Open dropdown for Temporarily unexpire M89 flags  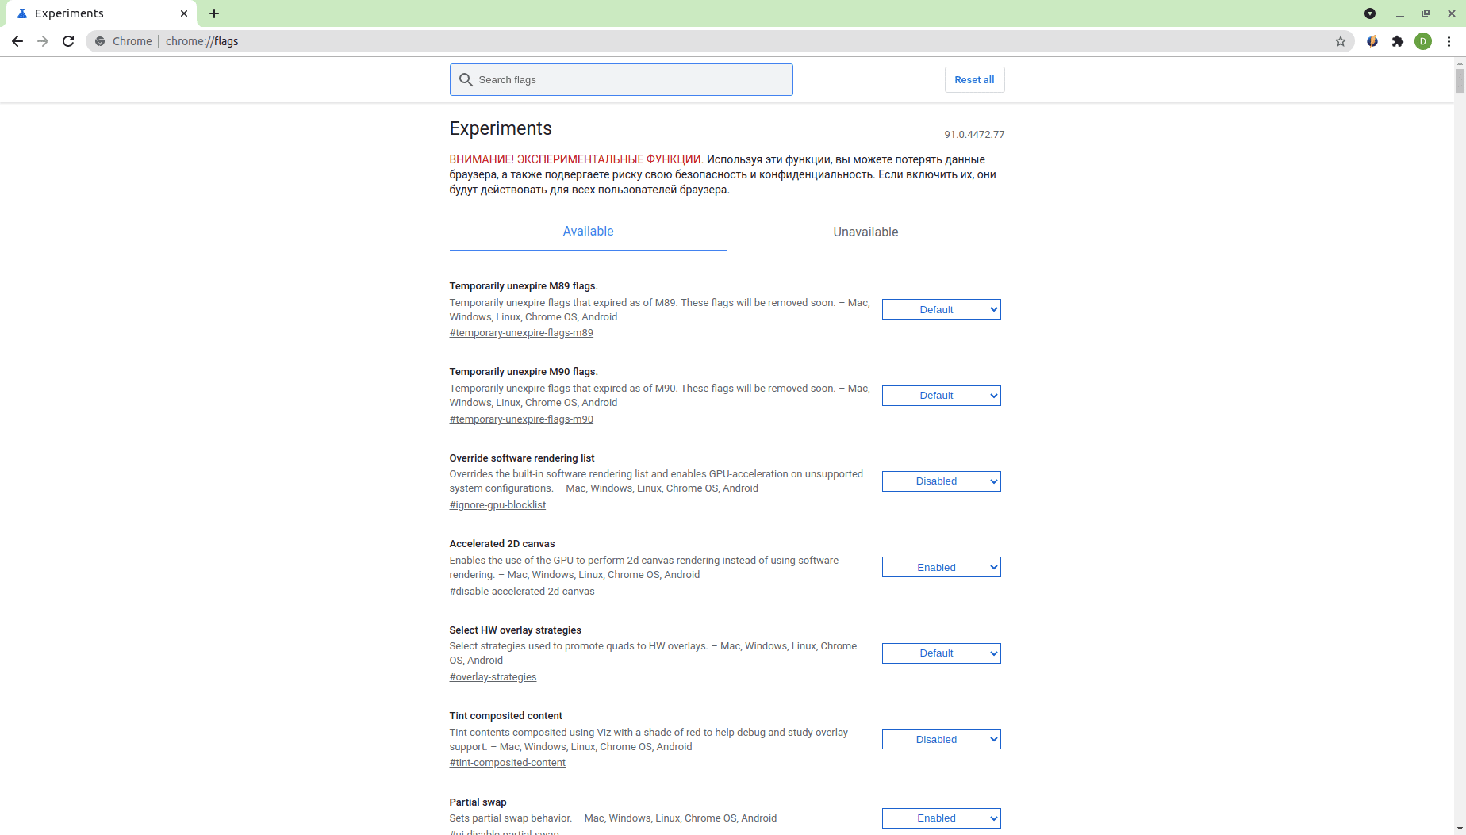[941, 309]
